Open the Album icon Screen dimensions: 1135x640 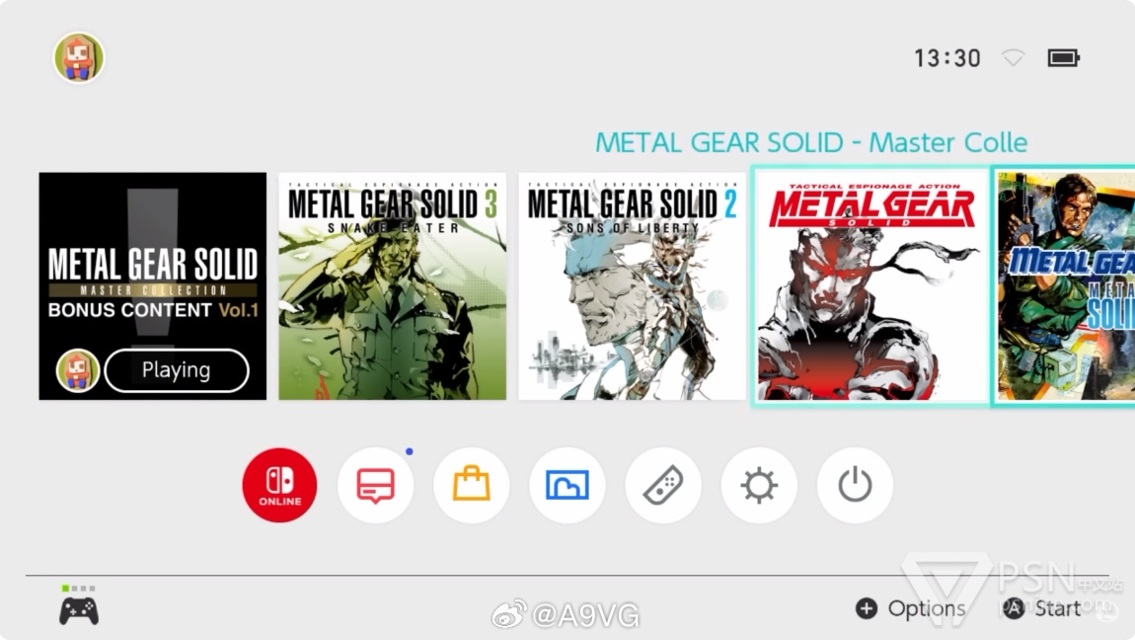coord(567,485)
